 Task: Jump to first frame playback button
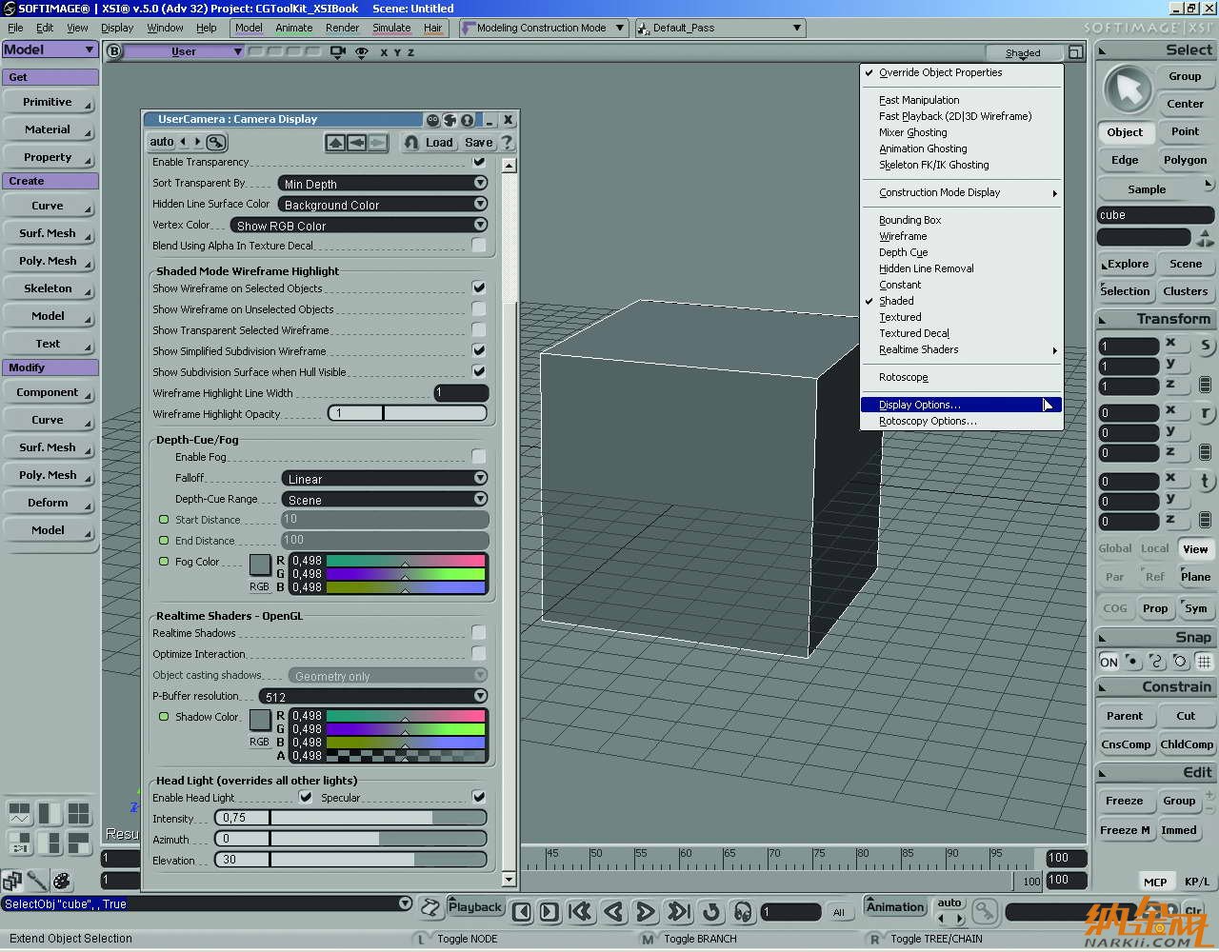coord(580,912)
